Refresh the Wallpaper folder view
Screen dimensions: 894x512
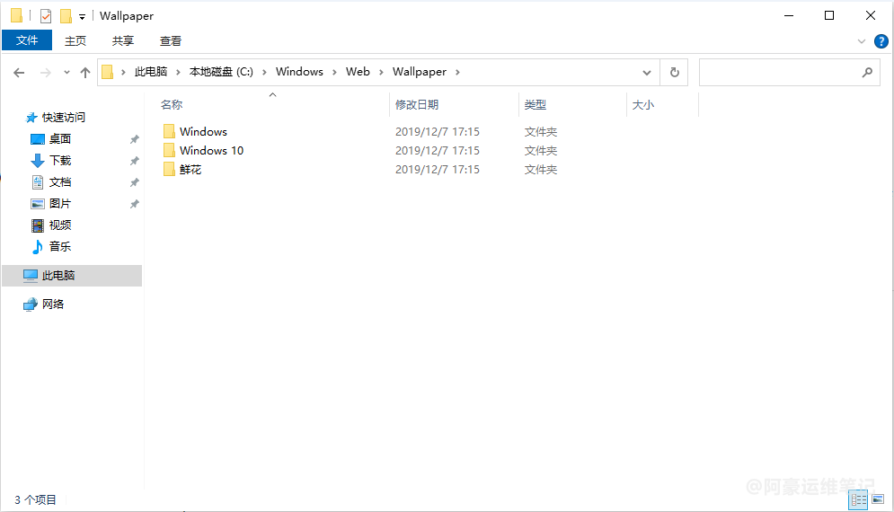pos(675,73)
